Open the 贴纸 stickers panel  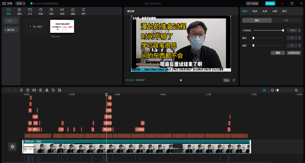click(x=41, y=11)
